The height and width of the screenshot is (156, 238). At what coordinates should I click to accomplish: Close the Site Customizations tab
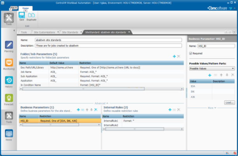coord(58,32)
